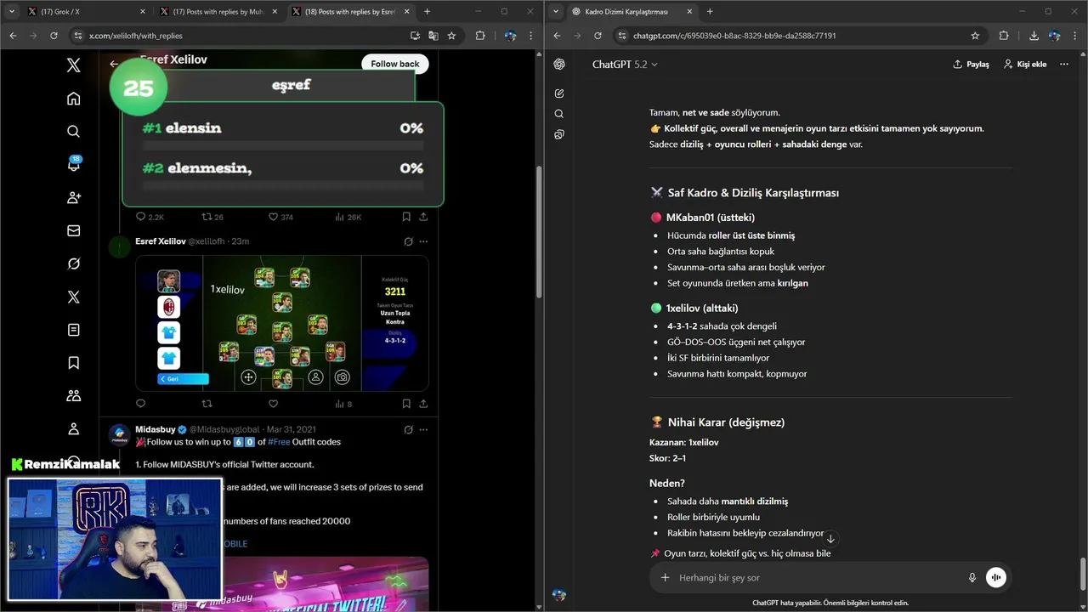This screenshot has width=1088, height=612.
Task: Open Explore search icon in X sidebar
Action: tap(74, 132)
